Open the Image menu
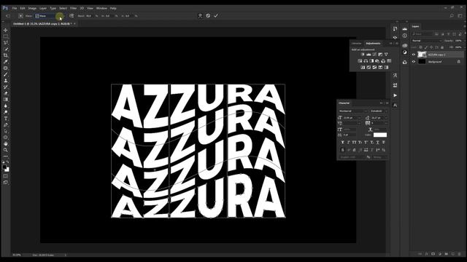 click(32, 8)
